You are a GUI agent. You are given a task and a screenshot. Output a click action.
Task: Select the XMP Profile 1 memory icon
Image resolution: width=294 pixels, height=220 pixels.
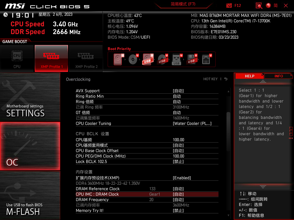[51, 58]
